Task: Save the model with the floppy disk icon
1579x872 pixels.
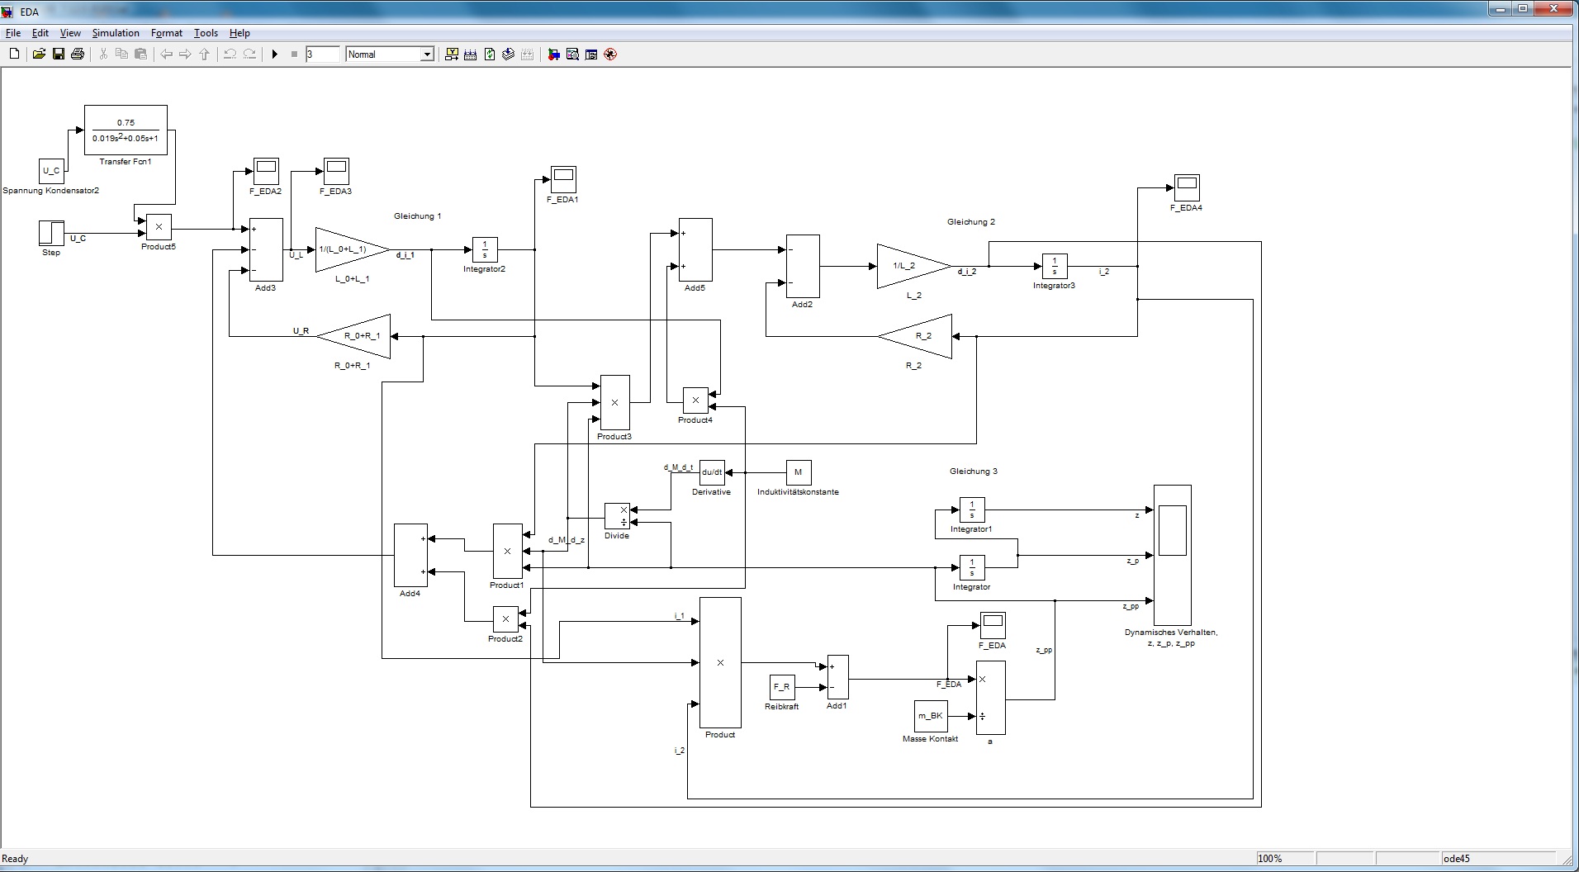Action: (x=59, y=54)
